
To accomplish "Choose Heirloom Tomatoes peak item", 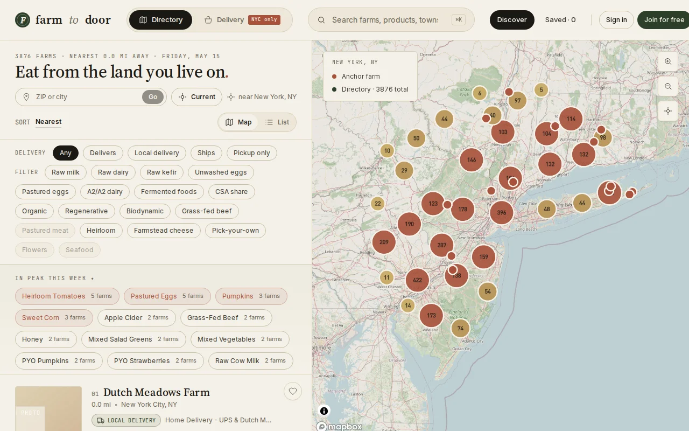I will tap(67, 296).
